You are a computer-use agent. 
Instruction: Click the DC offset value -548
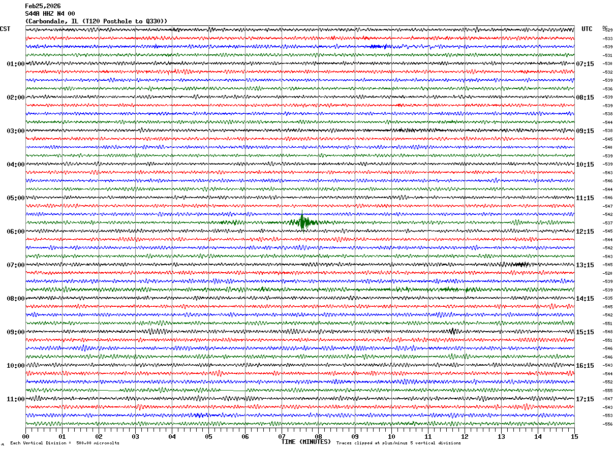pos(607,332)
